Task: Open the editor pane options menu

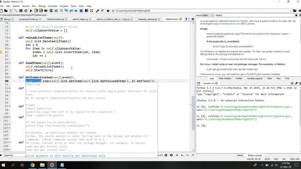Action: click(193, 19)
